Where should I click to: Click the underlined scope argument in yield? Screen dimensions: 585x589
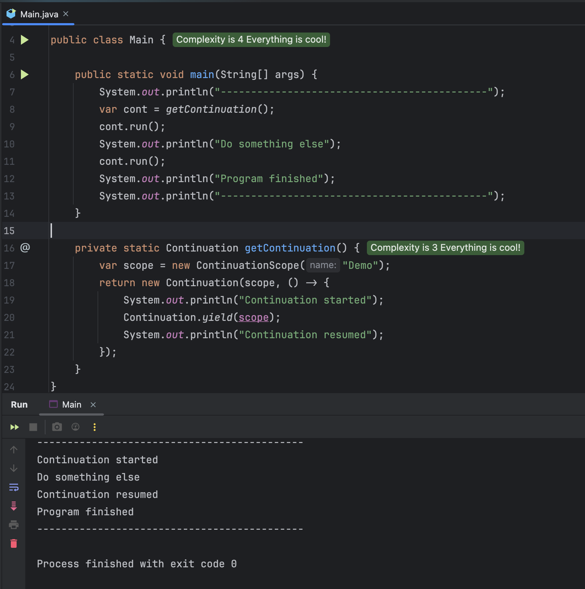(x=253, y=317)
